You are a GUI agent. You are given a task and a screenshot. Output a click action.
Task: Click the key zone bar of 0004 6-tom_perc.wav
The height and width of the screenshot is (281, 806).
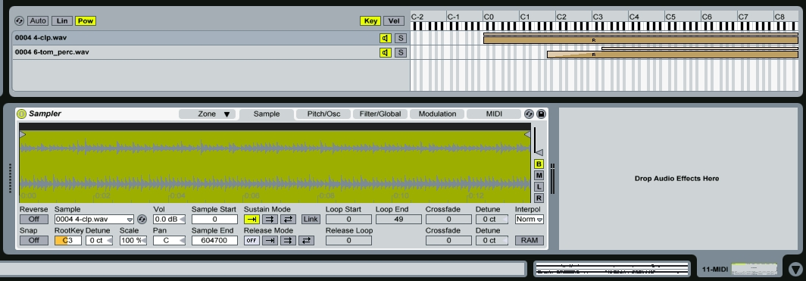[x=673, y=55]
